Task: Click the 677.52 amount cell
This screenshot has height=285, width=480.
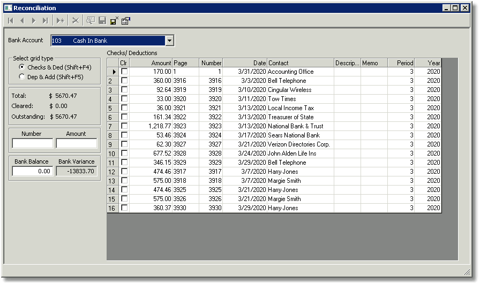Action: 151,153
